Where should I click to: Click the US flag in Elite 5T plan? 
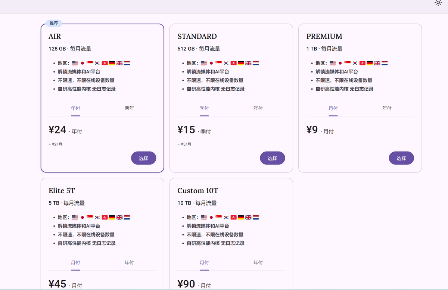[75, 217]
